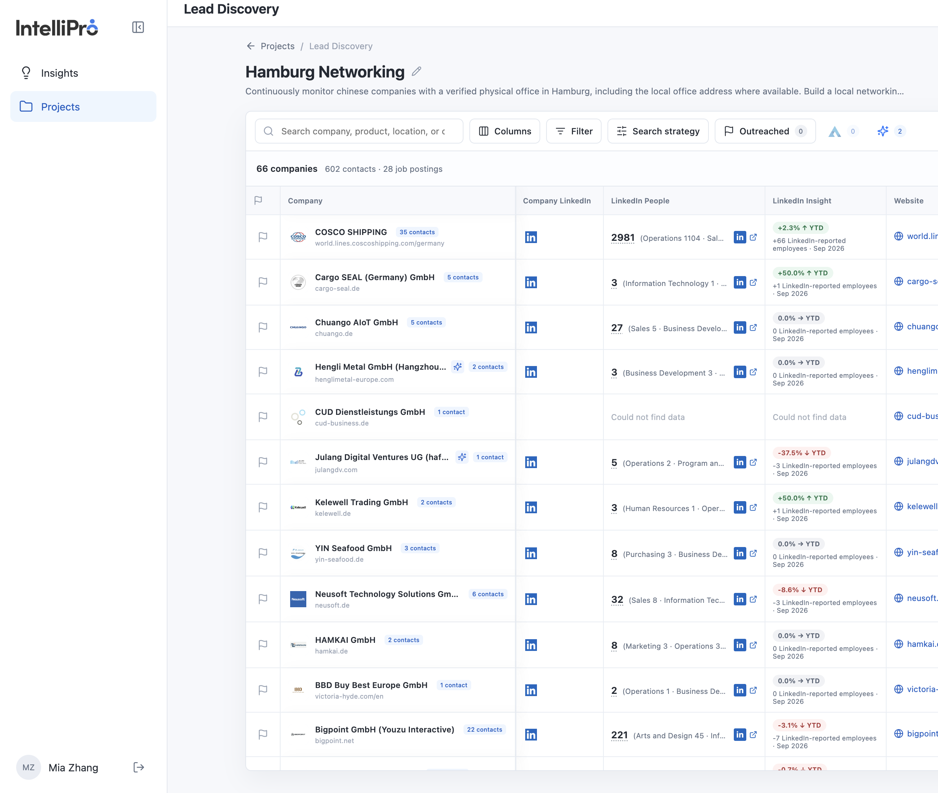Flag the Chuango AIoT GmbH row
Screen dimensions: 938x793
[x=263, y=327]
